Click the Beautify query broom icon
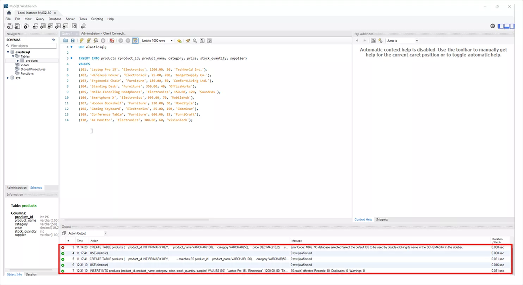523x285 pixels. (x=188, y=41)
